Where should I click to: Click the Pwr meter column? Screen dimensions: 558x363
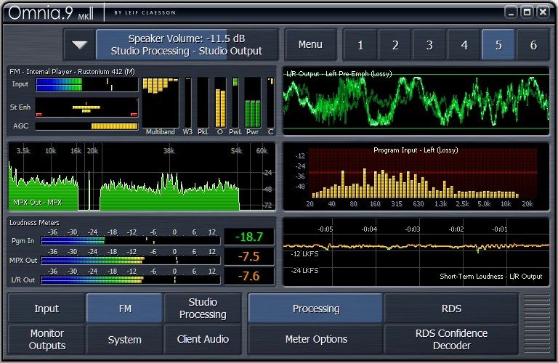253,103
